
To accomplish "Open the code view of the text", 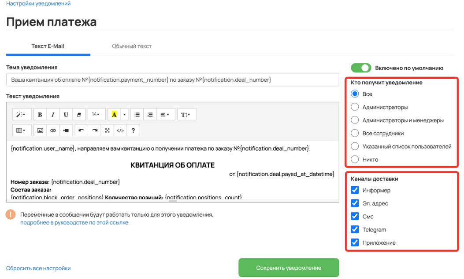I will [x=120, y=130].
